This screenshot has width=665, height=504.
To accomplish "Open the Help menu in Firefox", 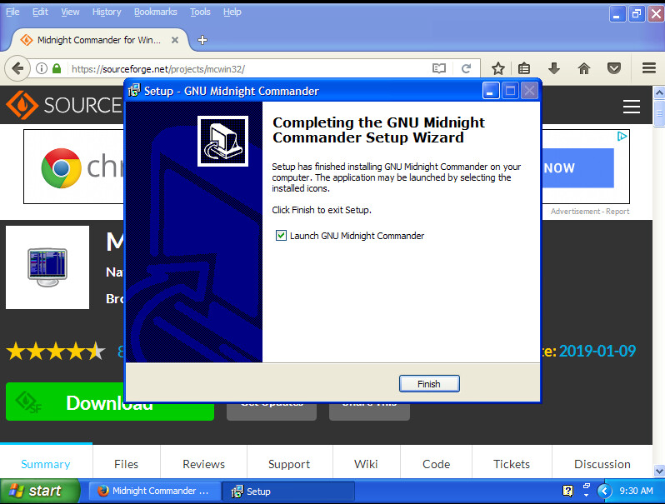I will [232, 12].
